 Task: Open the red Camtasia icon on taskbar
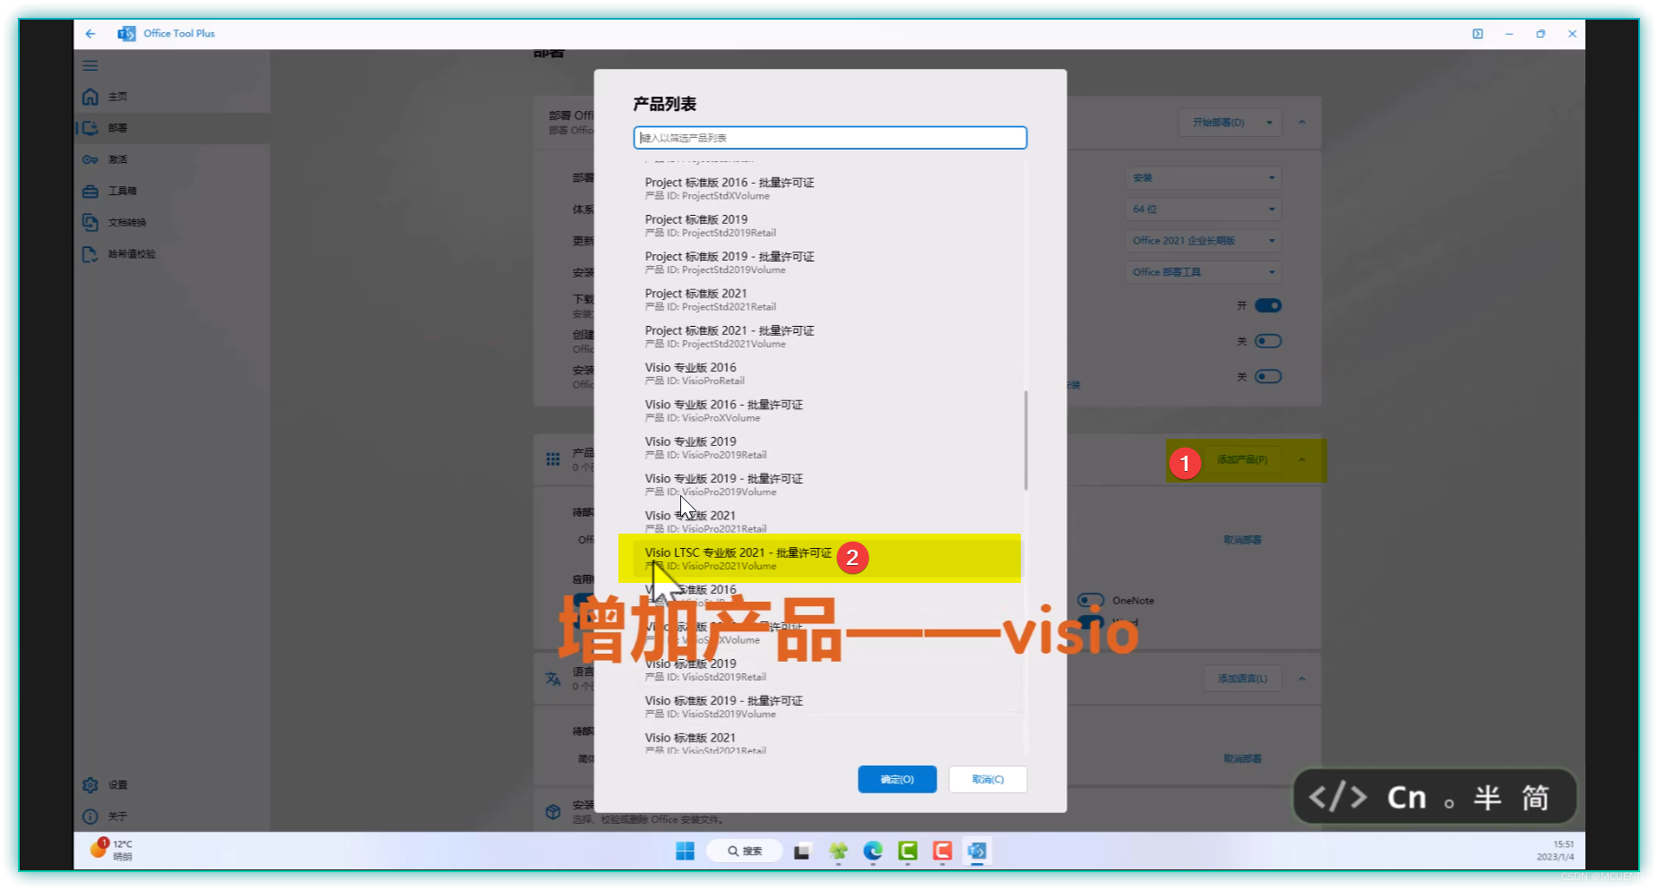[x=943, y=851]
